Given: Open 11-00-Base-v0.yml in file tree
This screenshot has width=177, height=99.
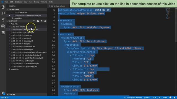Looking at the screenshot, I should [x=18, y=27].
